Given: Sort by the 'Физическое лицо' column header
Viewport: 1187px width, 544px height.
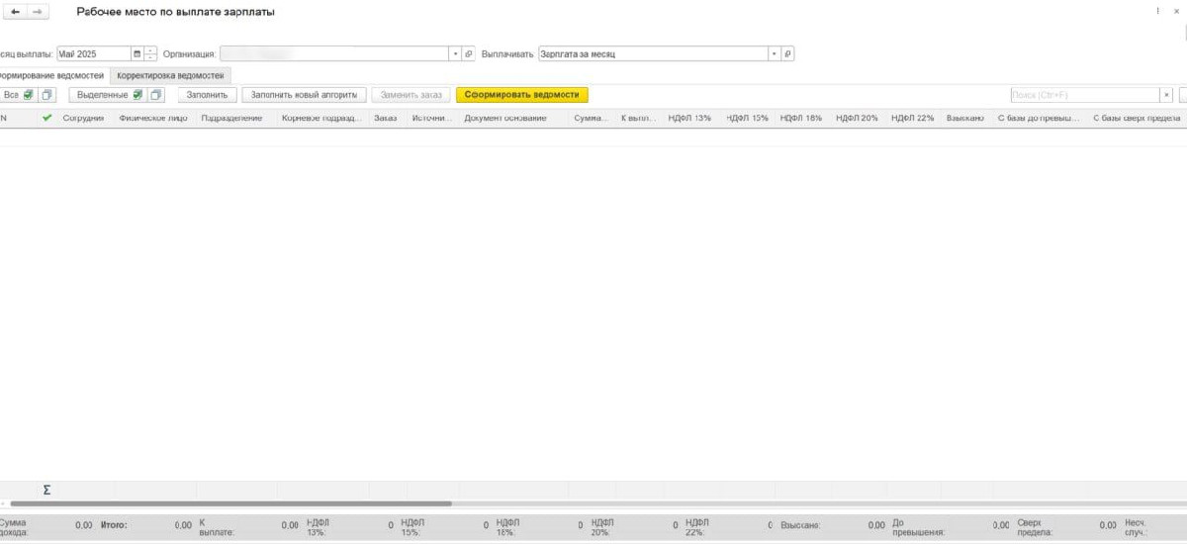Looking at the screenshot, I should tap(153, 118).
